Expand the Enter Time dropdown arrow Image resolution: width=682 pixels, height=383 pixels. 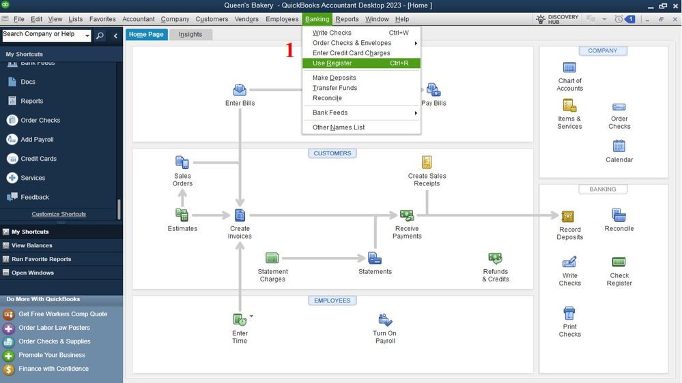click(251, 316)
